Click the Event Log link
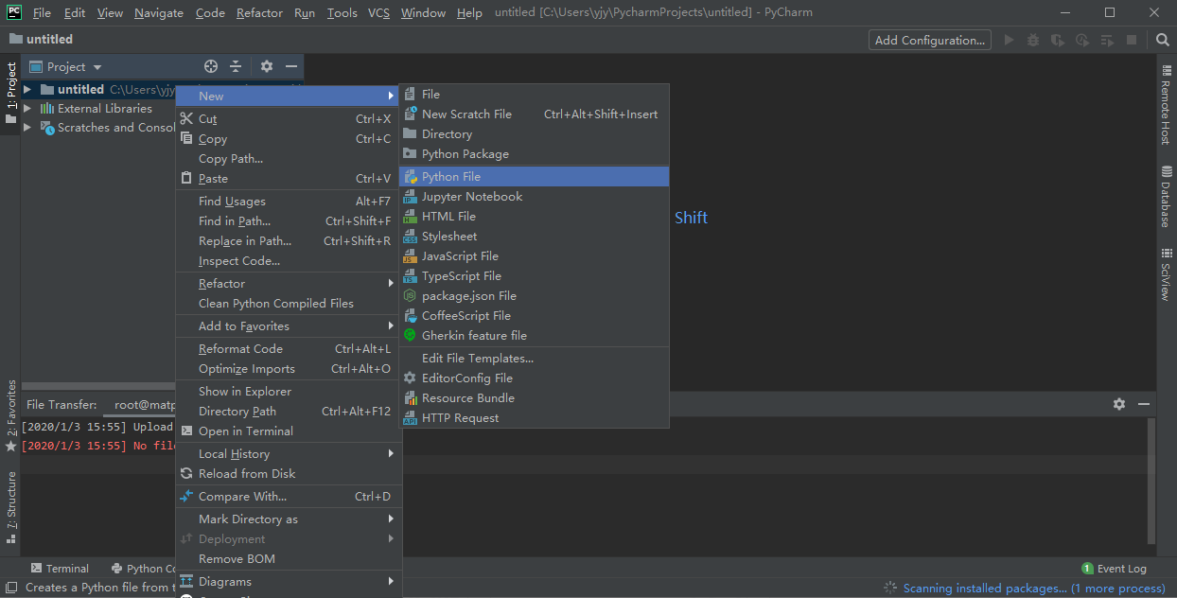This screenshot has height=598, width=1177. click(x=1121, y=568)
